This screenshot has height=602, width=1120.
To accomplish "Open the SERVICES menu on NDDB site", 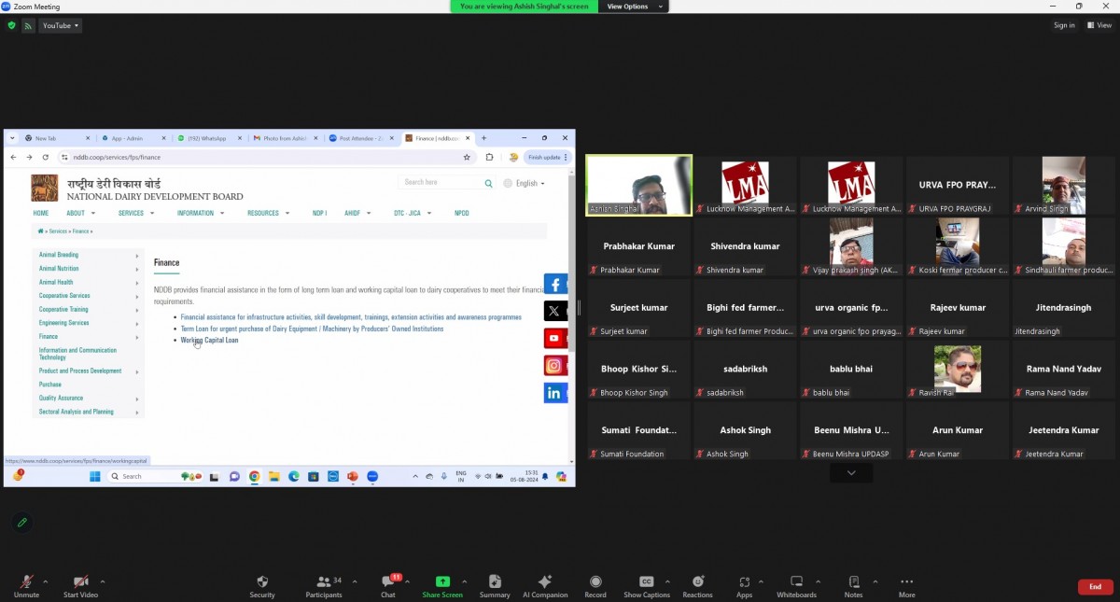I will point(134,213).
